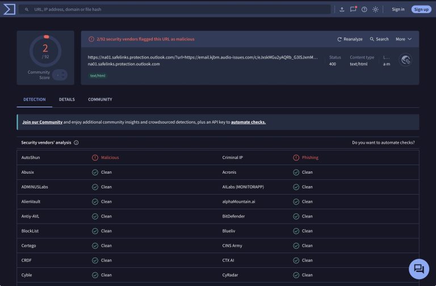
Task: Click the CINS Army Clean checkmark icon
Action: (296, 246)
